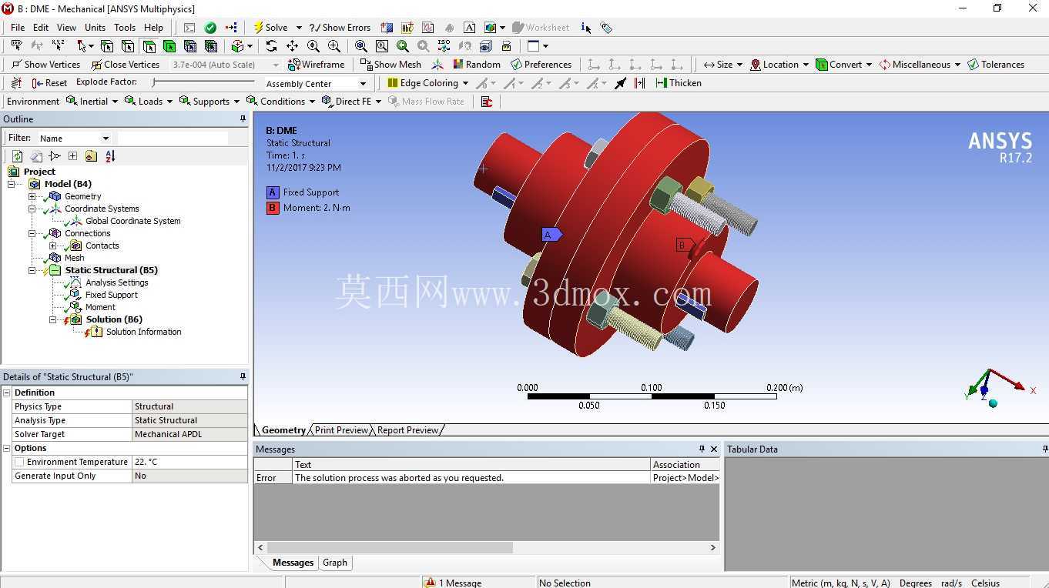Open the Inertial loads button

pyautogui.click(x=92, y=102)
